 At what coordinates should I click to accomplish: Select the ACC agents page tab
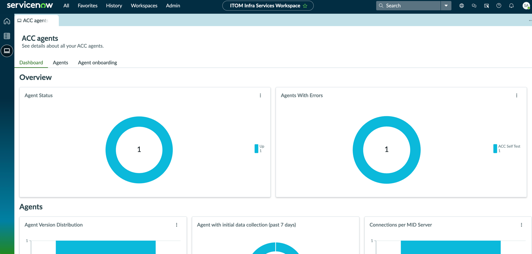(36, 20)
